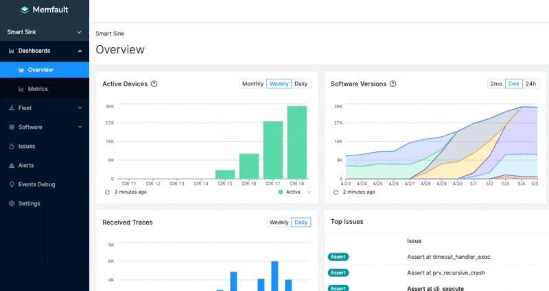Go to the Metrics dashboard
The height and width of the screenshot is (291, 549).
(x=37, y=89)
